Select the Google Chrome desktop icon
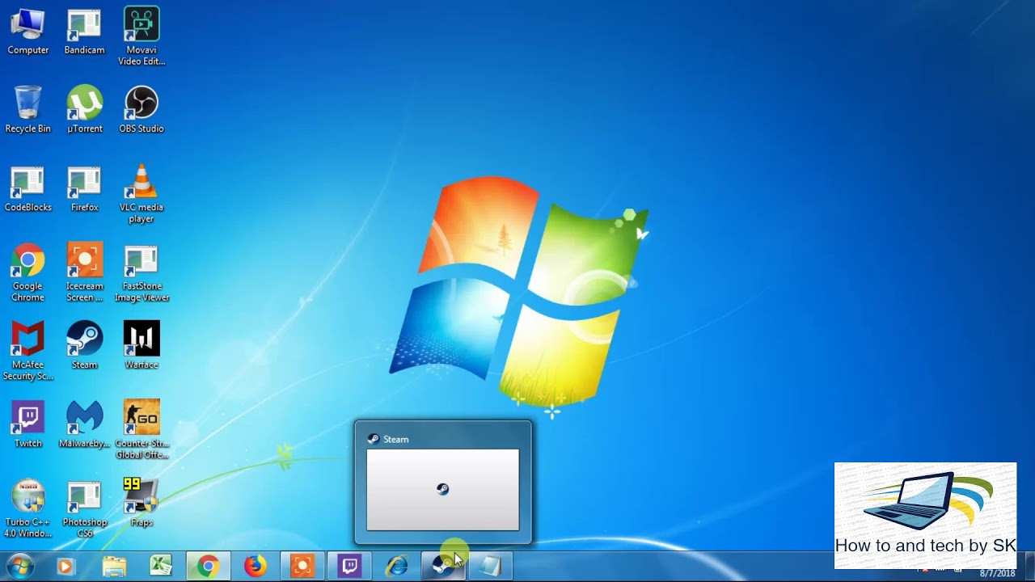Viewport: 1035px width, 582px height. point(28,273)
